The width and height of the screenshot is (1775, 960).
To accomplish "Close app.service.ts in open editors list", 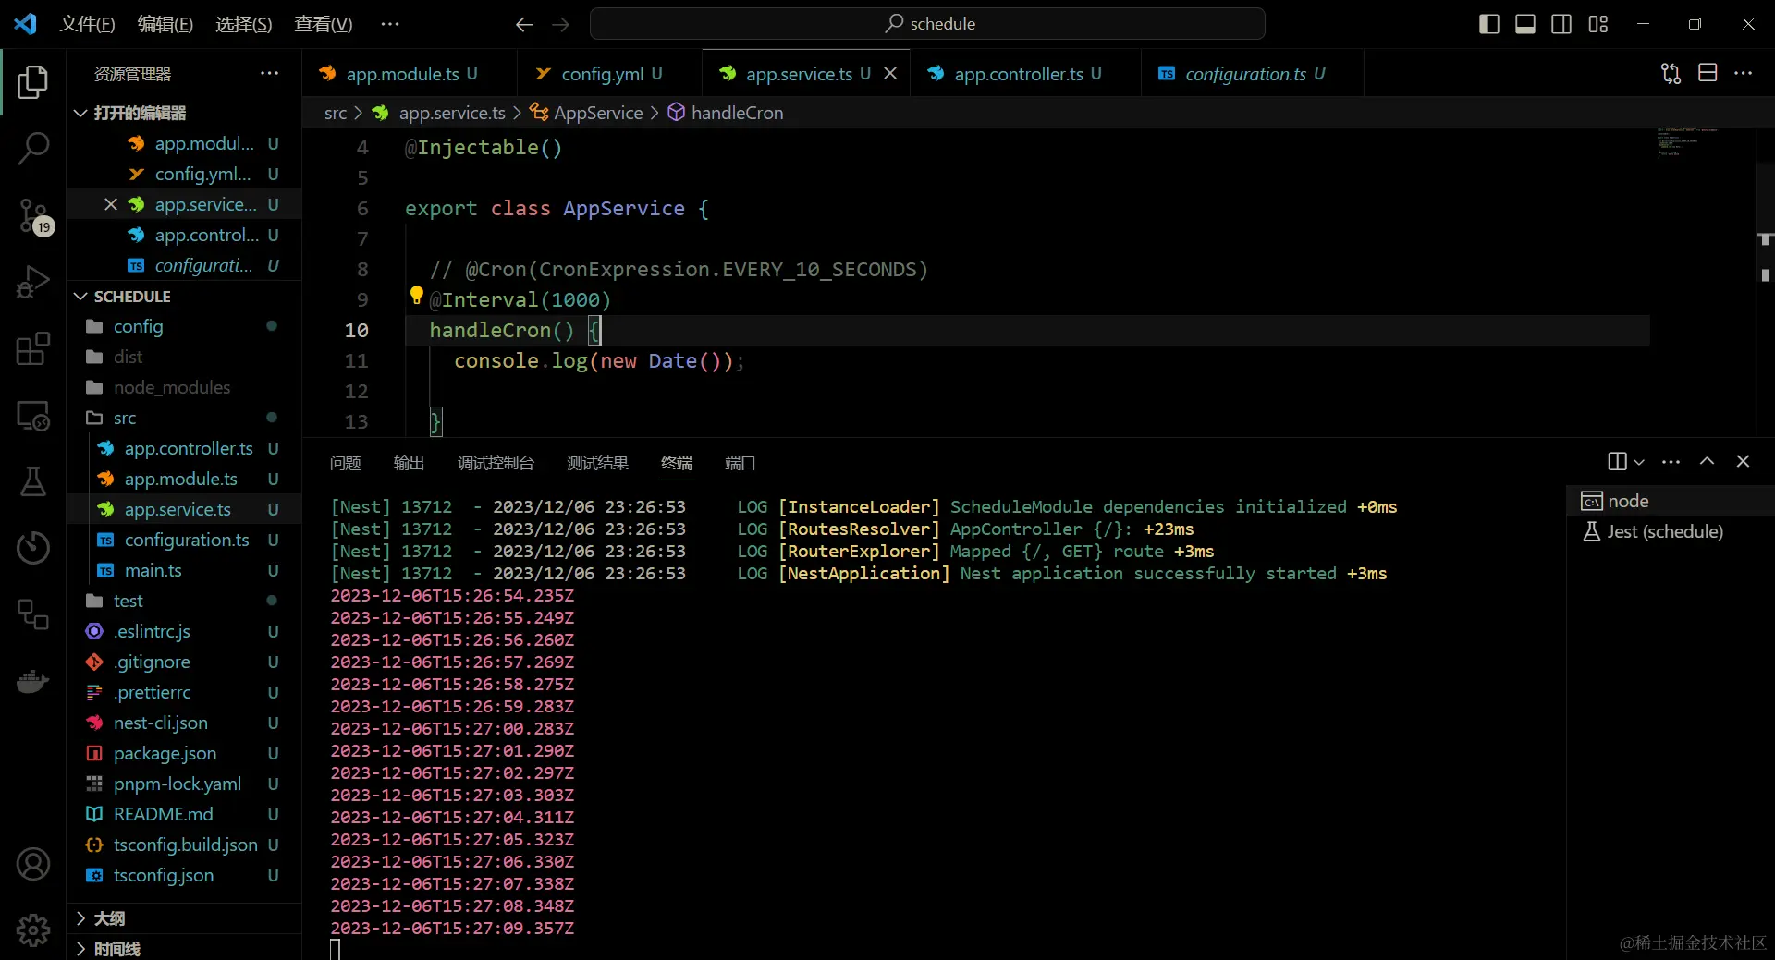I will [111, 204].
